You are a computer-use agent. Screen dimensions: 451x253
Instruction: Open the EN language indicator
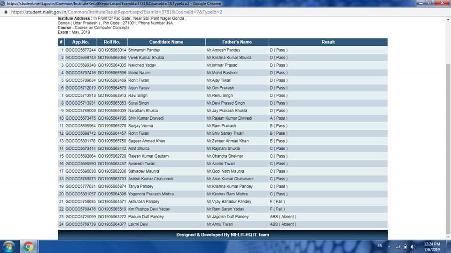[x=380, y=246]
